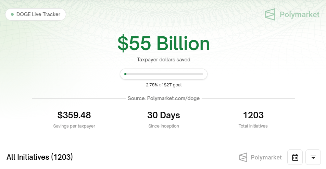Click the $359.48 savings per taxpayer stat
This screenshot has height=169, width=326.
[x=74, y=115]
